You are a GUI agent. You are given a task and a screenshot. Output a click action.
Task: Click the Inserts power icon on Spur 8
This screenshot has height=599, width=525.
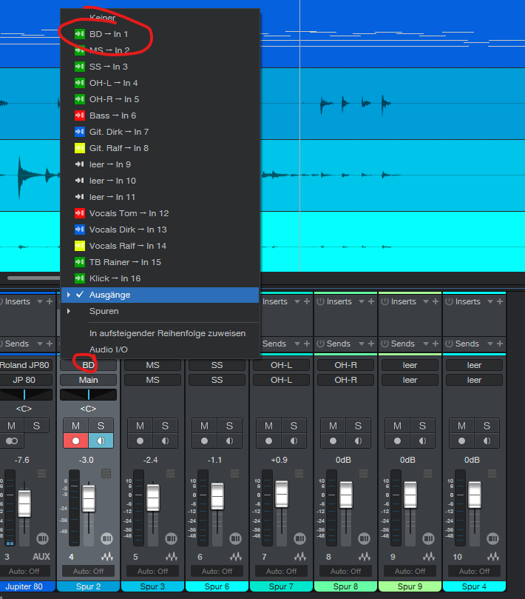pyautogui.click(x=321, y=302)
